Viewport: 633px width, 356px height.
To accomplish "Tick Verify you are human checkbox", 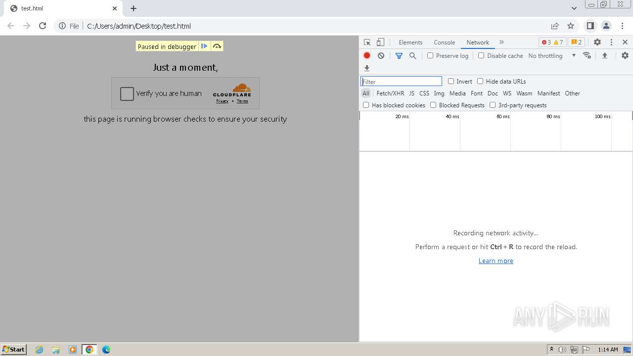I will 127,93.
